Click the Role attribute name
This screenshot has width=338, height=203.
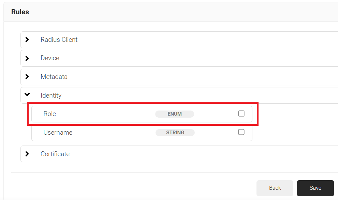point(49,114)
